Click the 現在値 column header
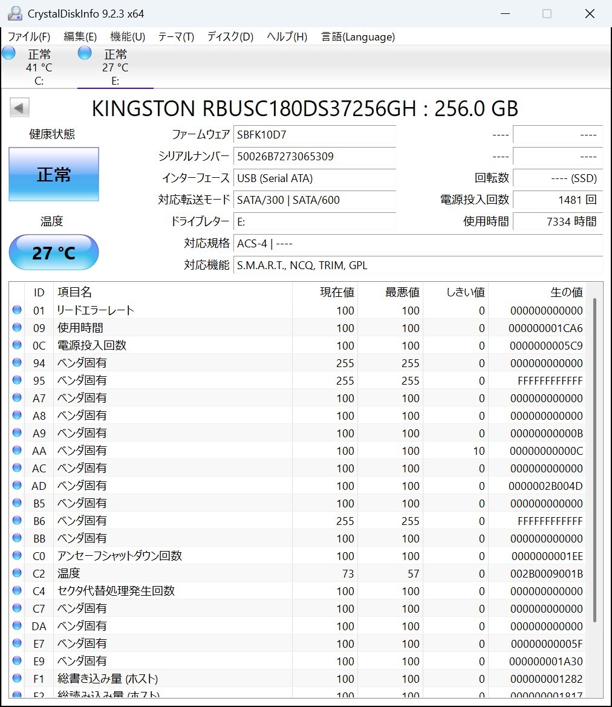 (325, 292)
